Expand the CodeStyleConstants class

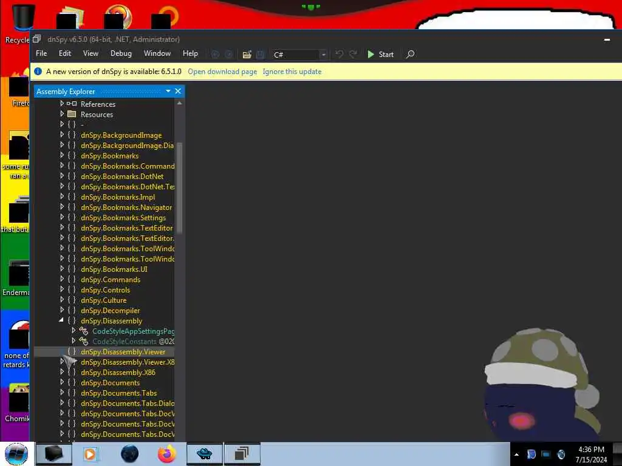pos(73,341)
